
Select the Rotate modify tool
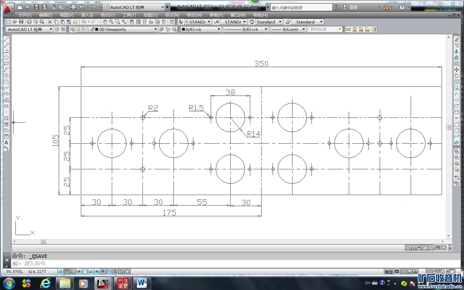(x=457, y=76)
